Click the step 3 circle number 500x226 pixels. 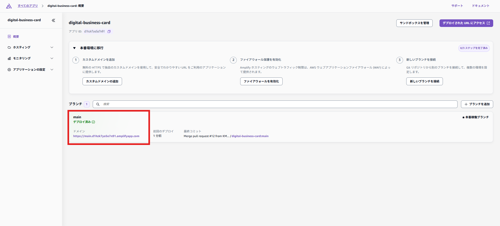[x=400, y=60]
